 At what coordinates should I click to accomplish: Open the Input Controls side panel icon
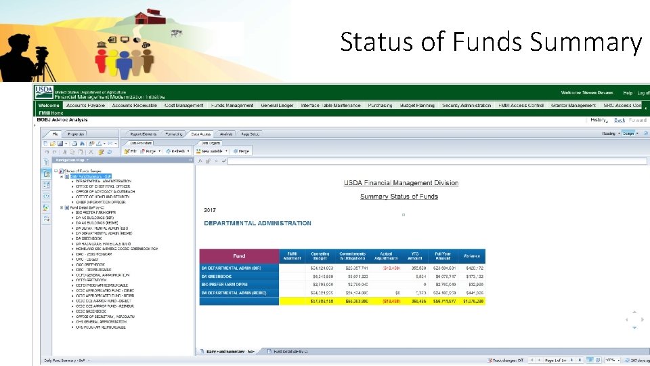click(46, 185)
